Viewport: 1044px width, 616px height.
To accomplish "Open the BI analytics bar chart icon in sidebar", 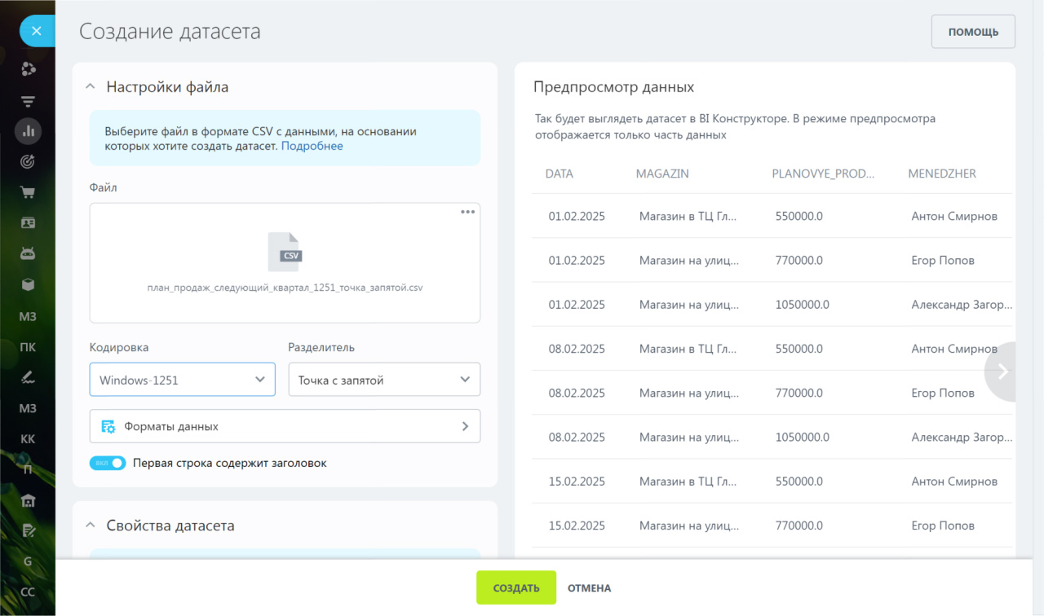I will [x=28, y=130].
